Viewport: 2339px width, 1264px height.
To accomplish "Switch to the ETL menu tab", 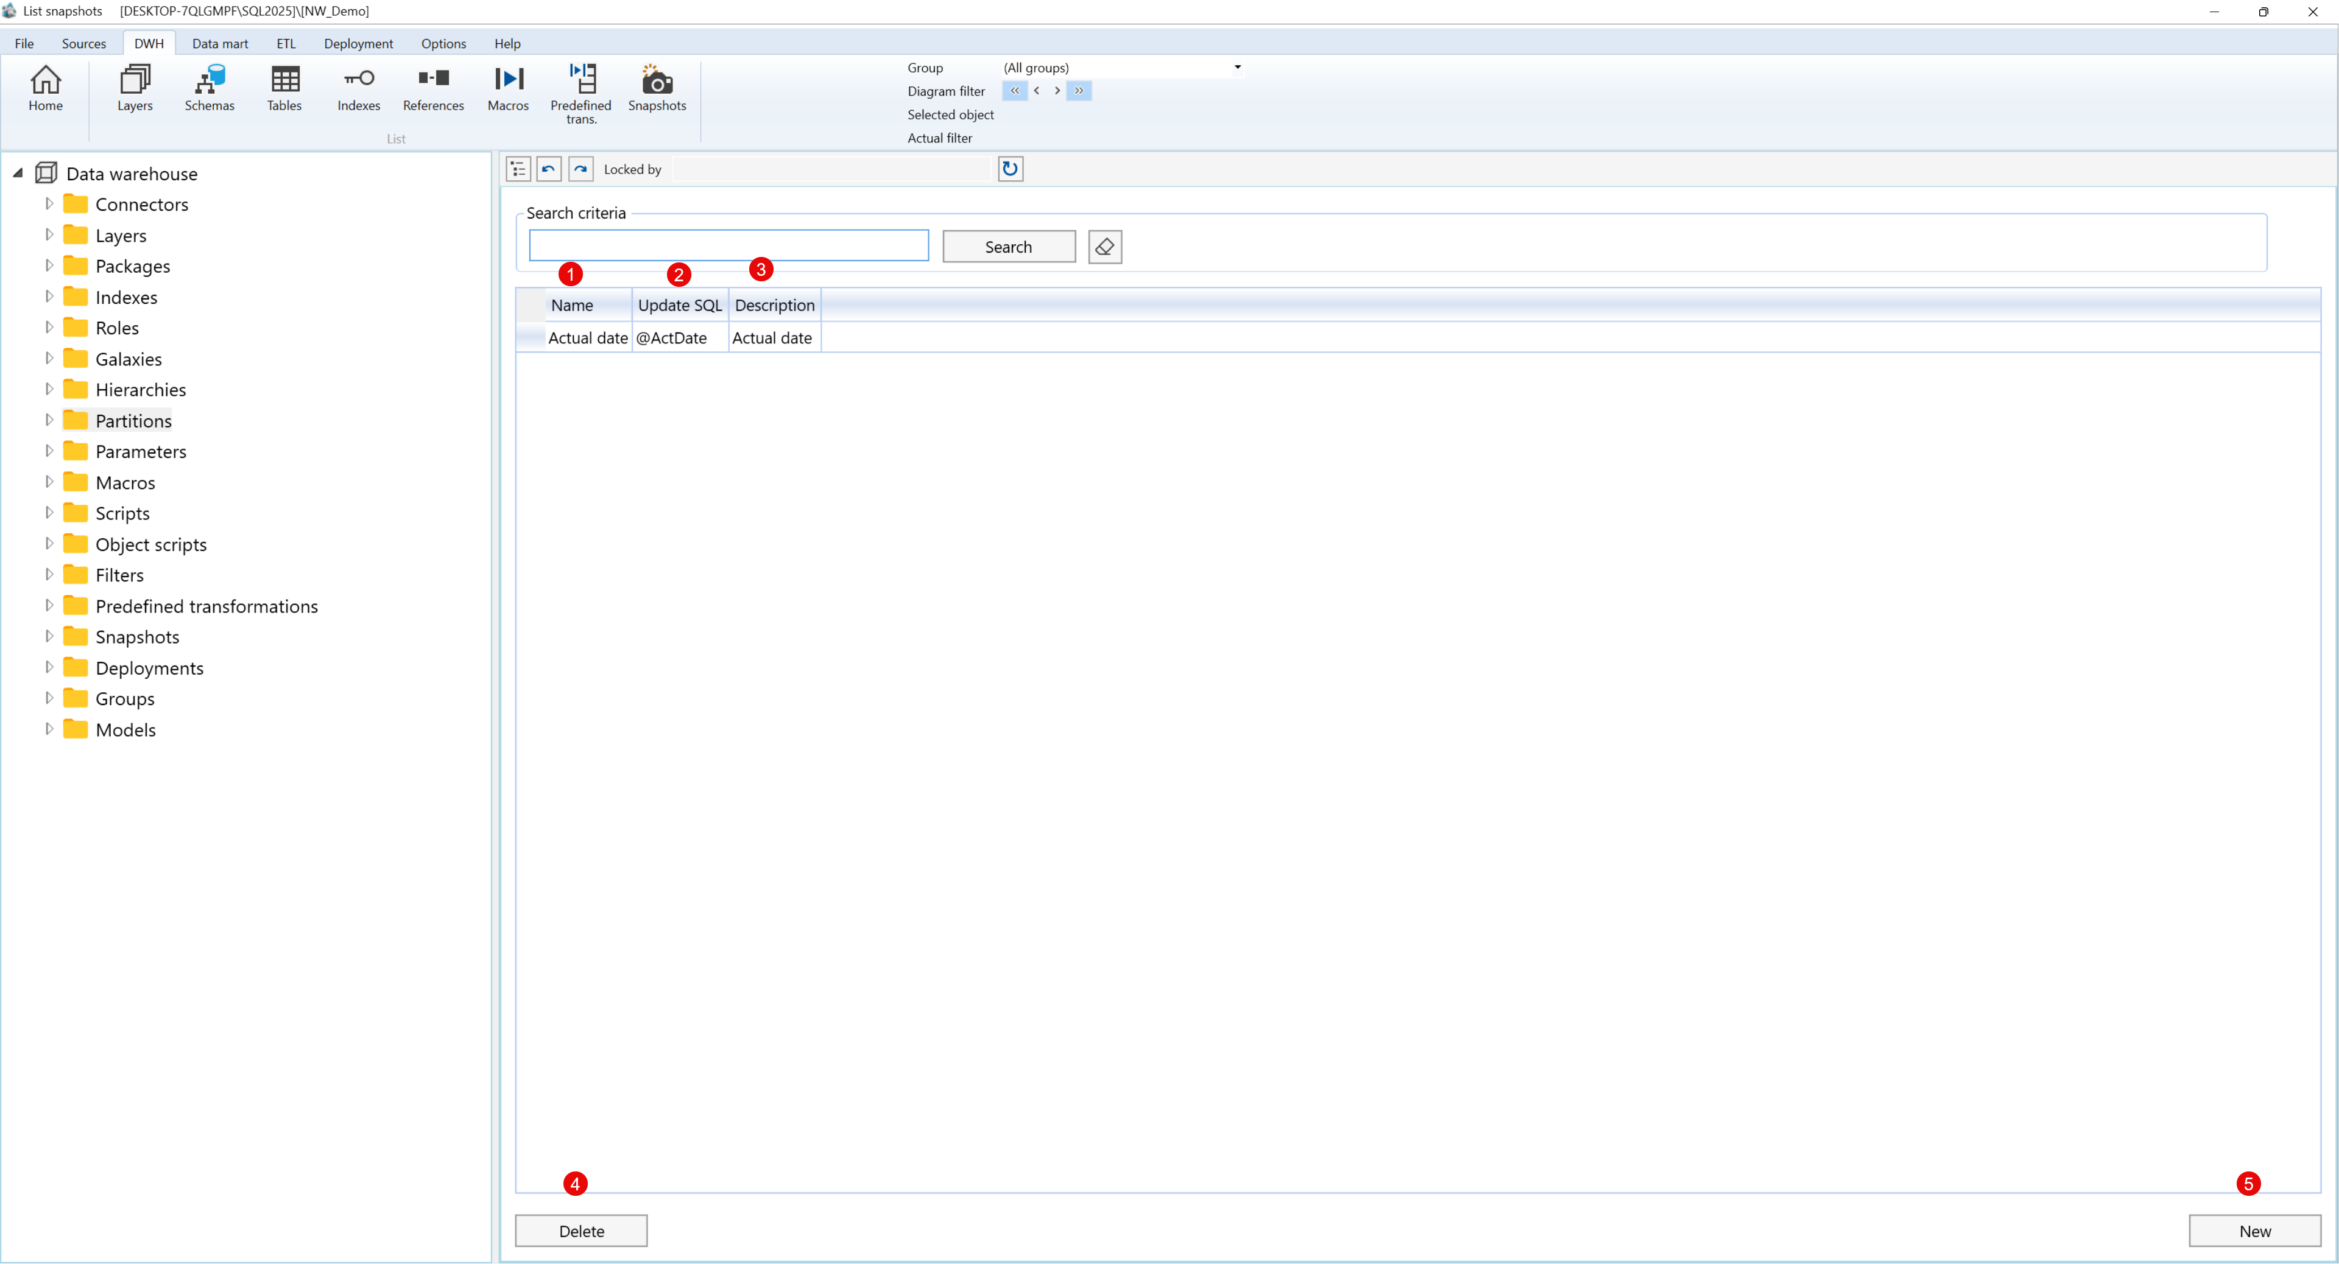I will (285, 43).
